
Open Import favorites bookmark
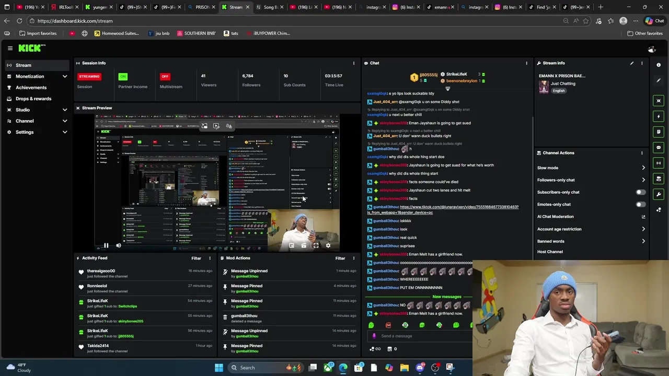tap(38, 33)
